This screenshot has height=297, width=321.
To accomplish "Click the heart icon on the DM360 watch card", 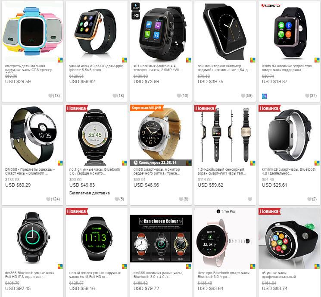I will click(x=48, y=199).
